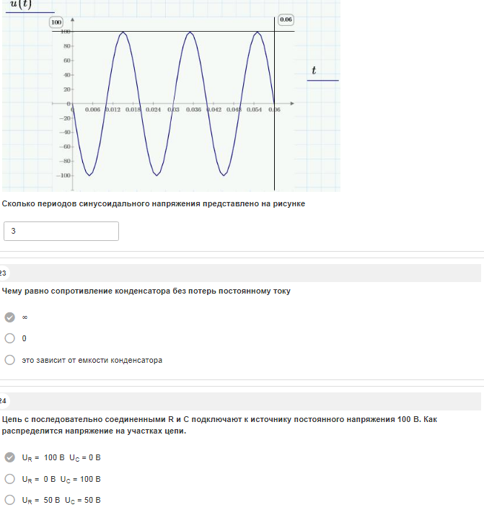Click the 100 amplitude marker label

(56, 22)
